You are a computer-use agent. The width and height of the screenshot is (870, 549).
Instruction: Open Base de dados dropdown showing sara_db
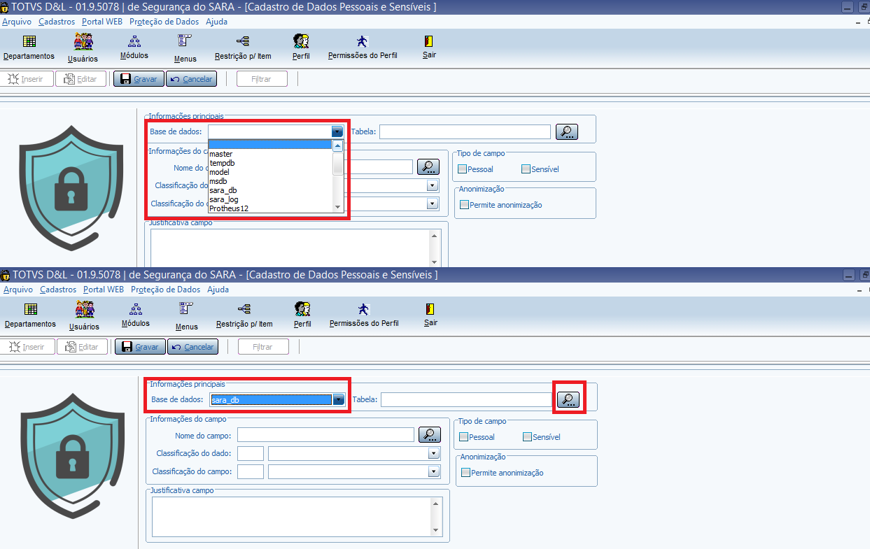coord(339,399)
